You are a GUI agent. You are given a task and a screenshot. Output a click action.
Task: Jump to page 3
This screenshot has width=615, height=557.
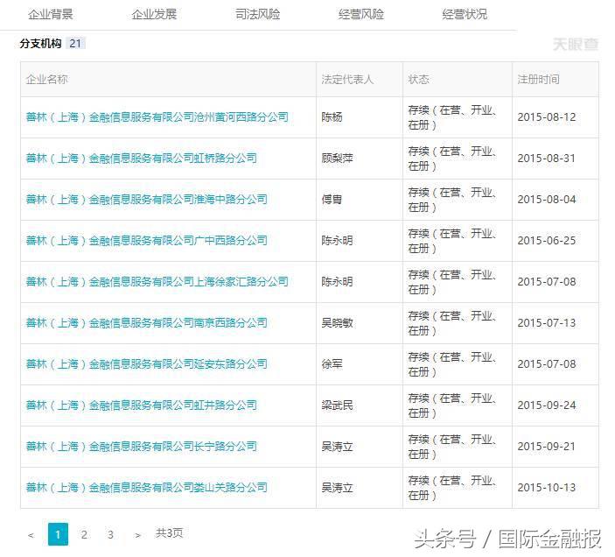(x=110, y=534)
